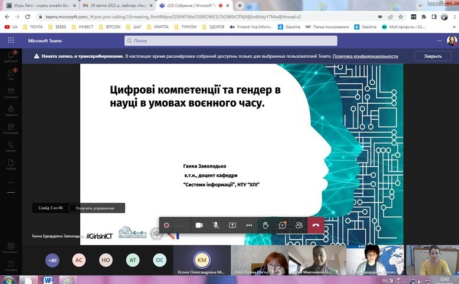459x284 pixels.
Task: Raise your hand in the meeting
Action: (x=266, y=225)
